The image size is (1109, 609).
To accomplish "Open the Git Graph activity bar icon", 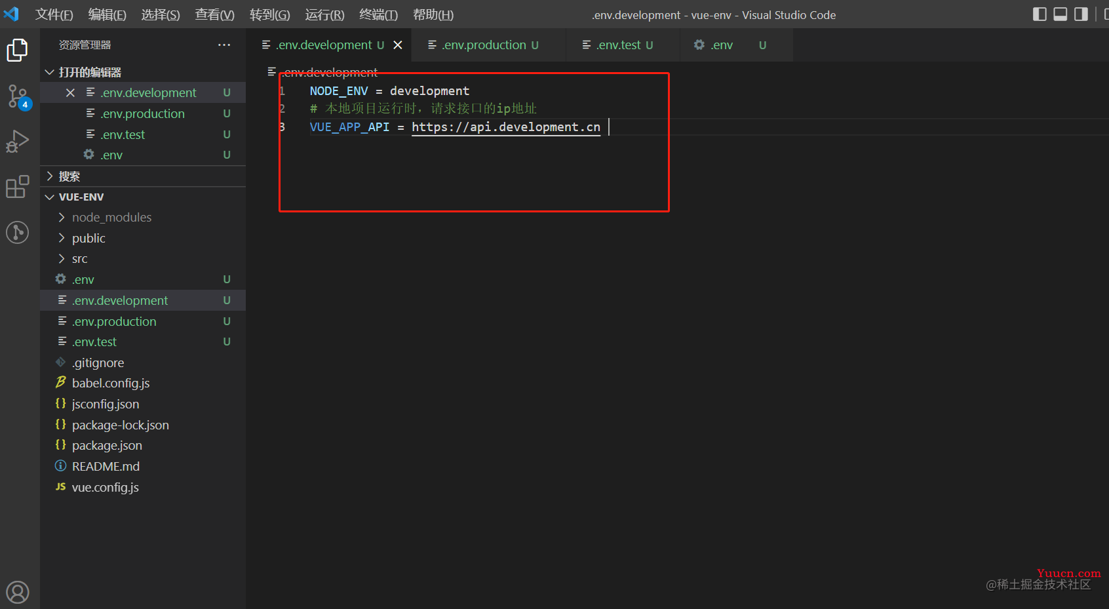I will point(17,232).
